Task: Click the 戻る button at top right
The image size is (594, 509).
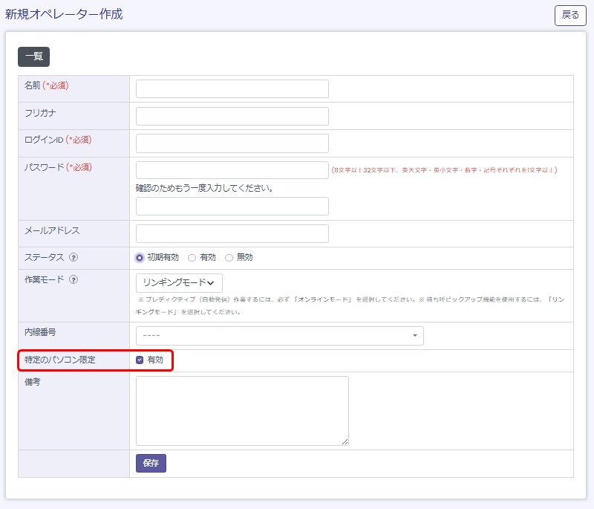Action: pos(570,15)
